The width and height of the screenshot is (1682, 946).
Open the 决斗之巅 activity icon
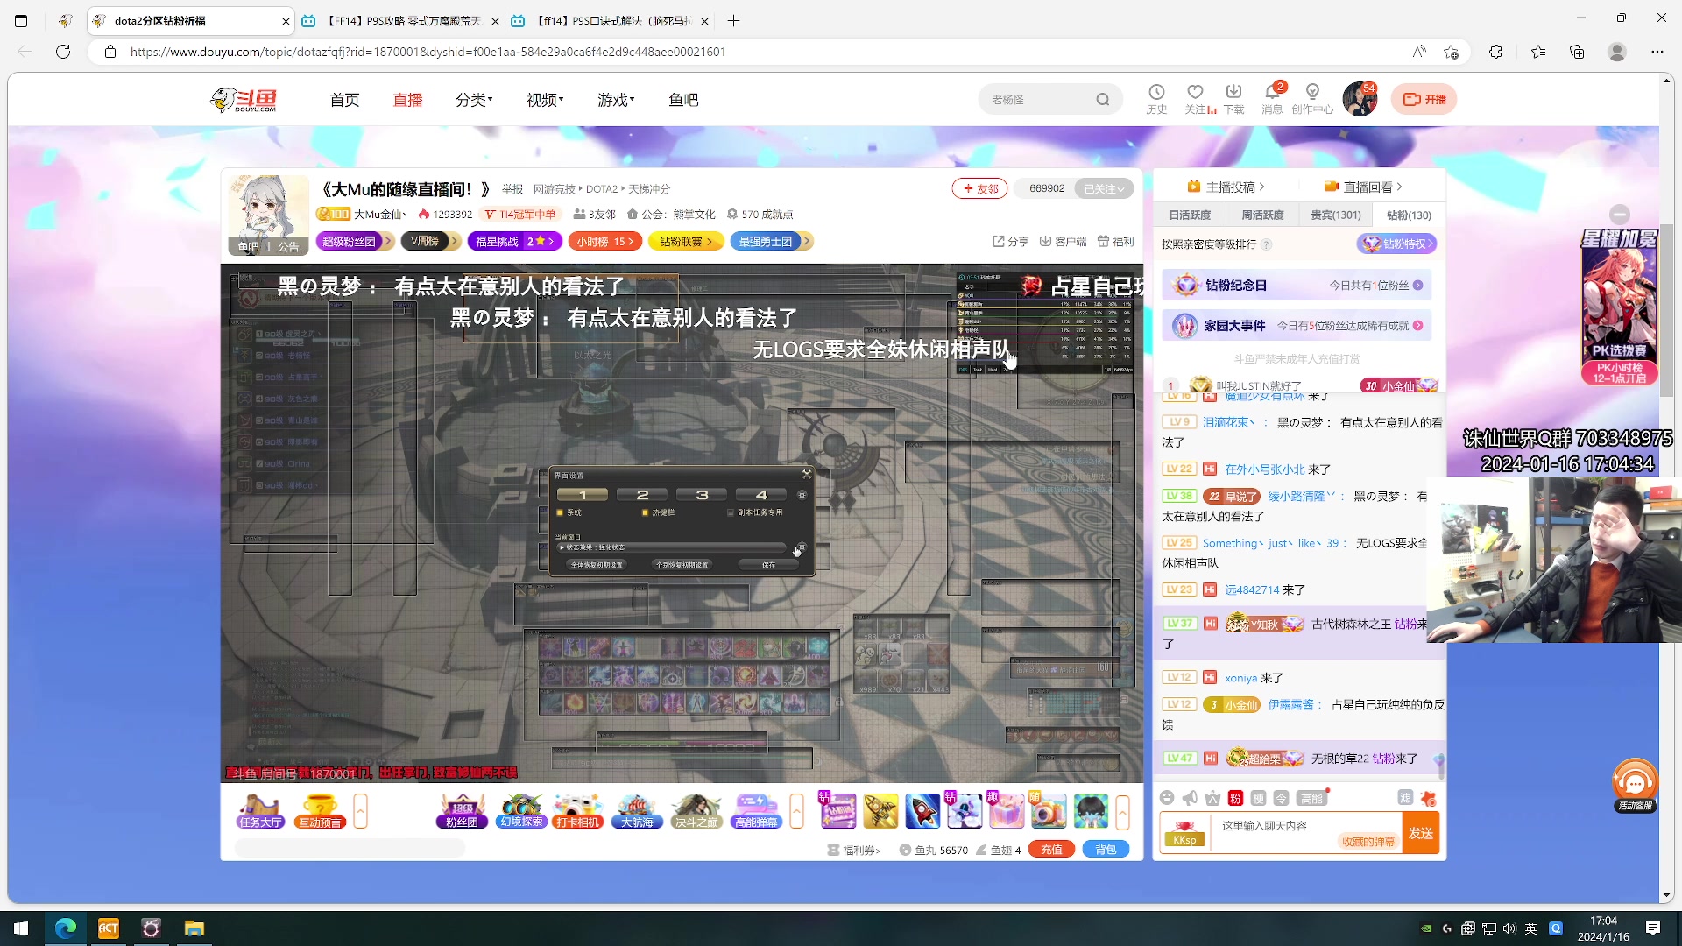coord(696,811)
